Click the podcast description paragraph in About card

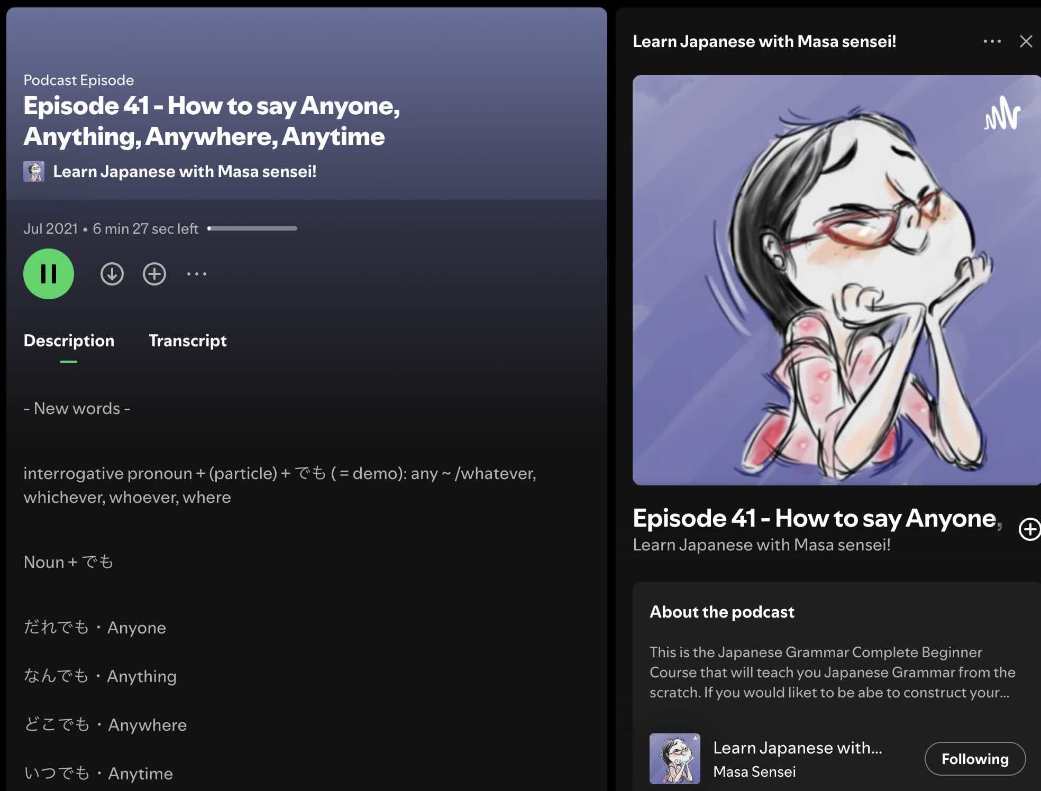833,672
